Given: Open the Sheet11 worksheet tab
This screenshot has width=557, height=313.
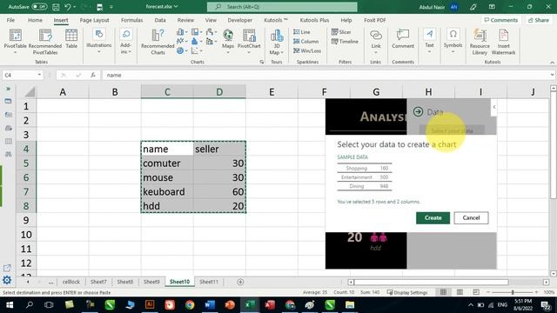Looking at the screenshot, I should [209, 282].
